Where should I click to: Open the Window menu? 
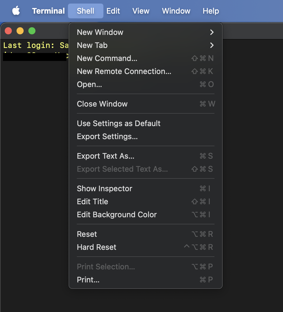coord(176,11)
